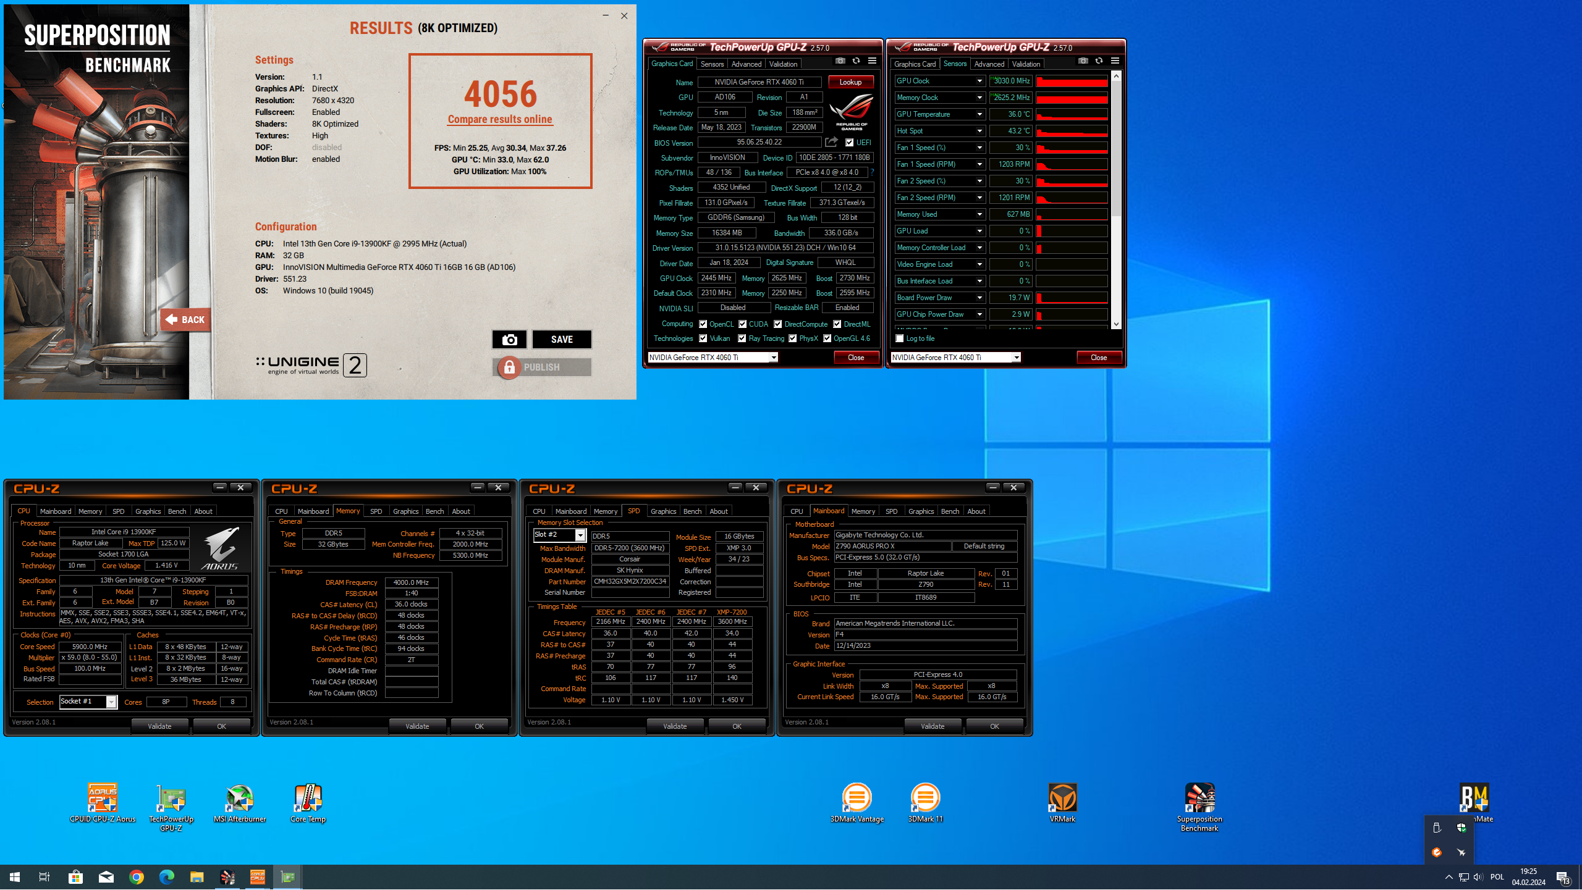
Task: Click the camera icon in GPU-Z Sensors window
Action: (1083, 61)
